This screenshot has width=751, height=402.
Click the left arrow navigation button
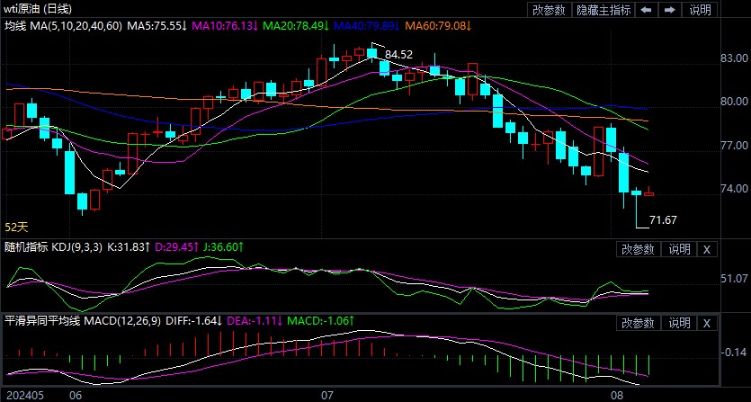point(646,10)
